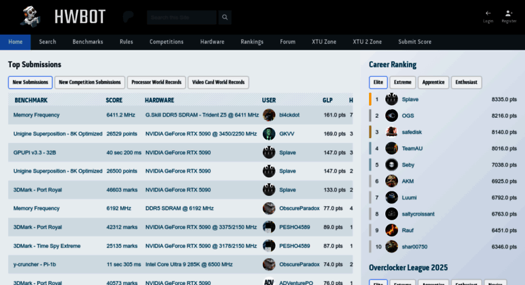Click the Login arrow icon
The height and width of the screenshot is (285, 525).
click(x=488, y=13)
